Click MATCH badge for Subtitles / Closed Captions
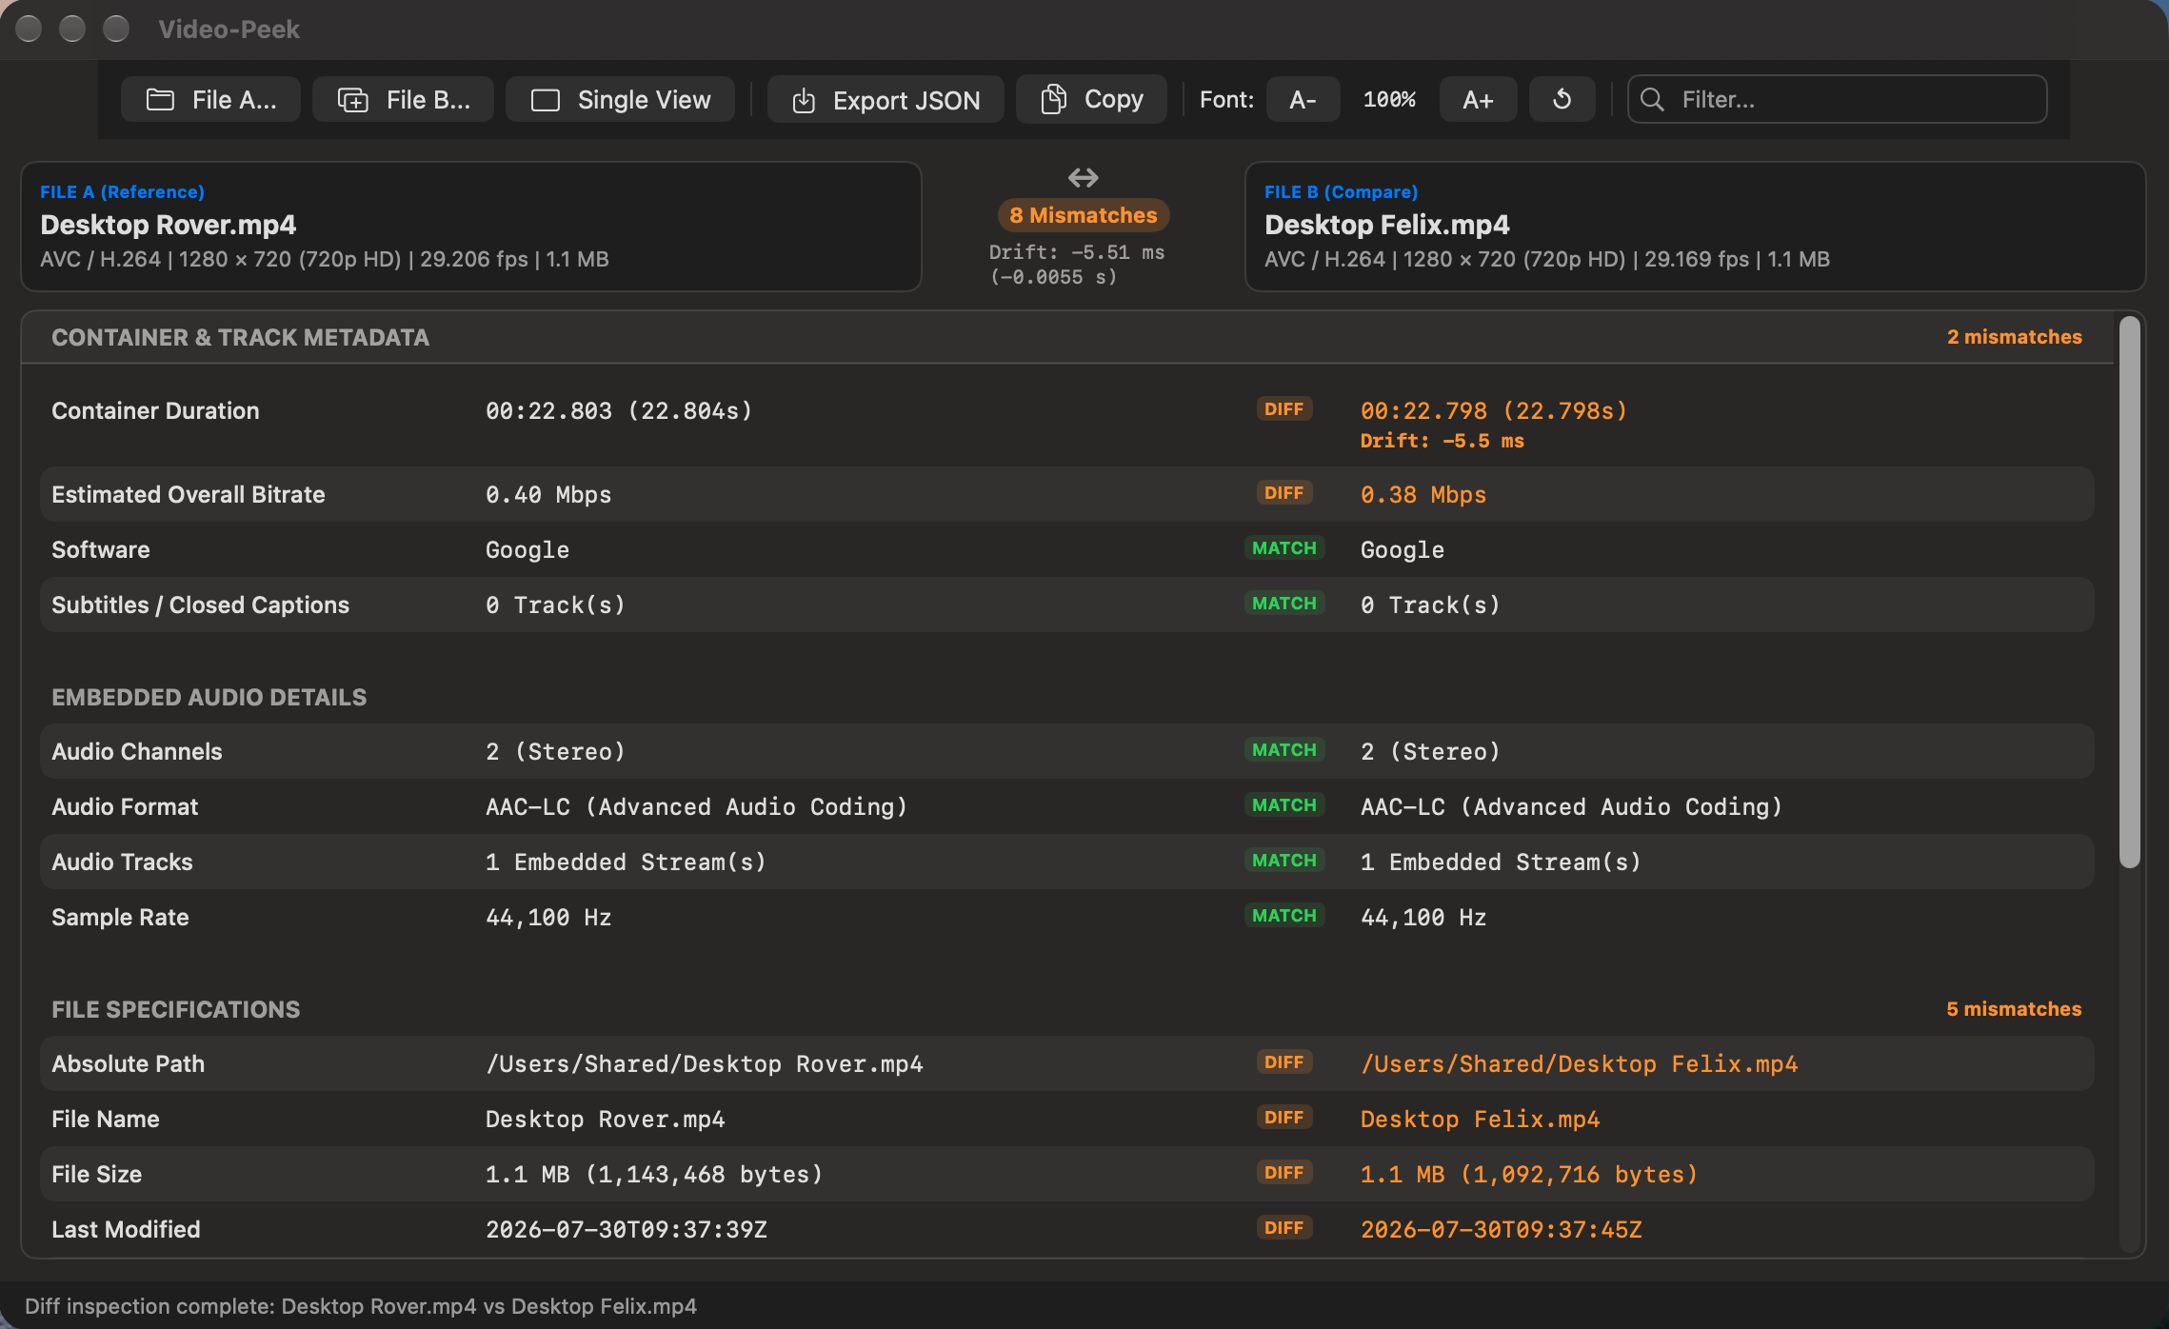The width and height of the screenshot is (2169, 1329). 1283,604
